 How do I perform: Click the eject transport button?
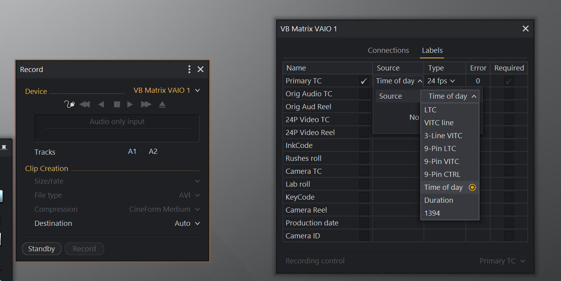pos(162,104)
